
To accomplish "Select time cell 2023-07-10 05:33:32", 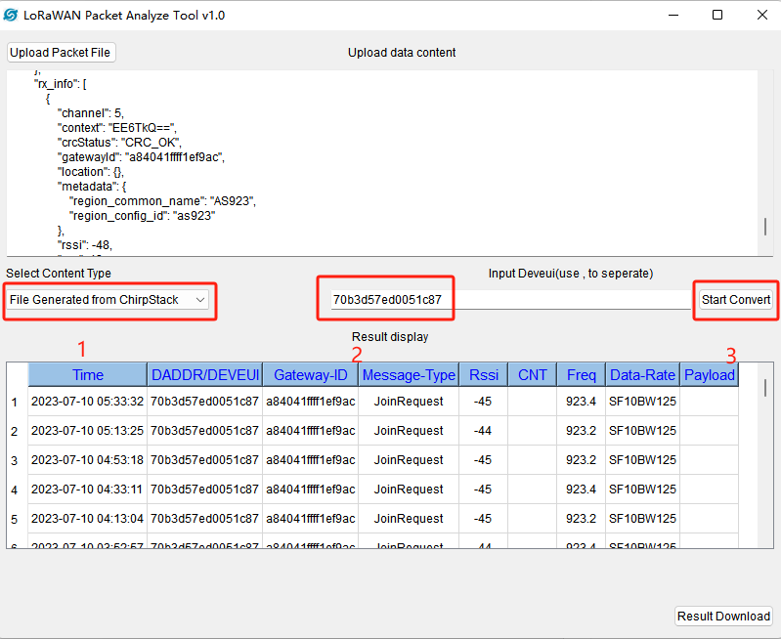I will (88, 402).
